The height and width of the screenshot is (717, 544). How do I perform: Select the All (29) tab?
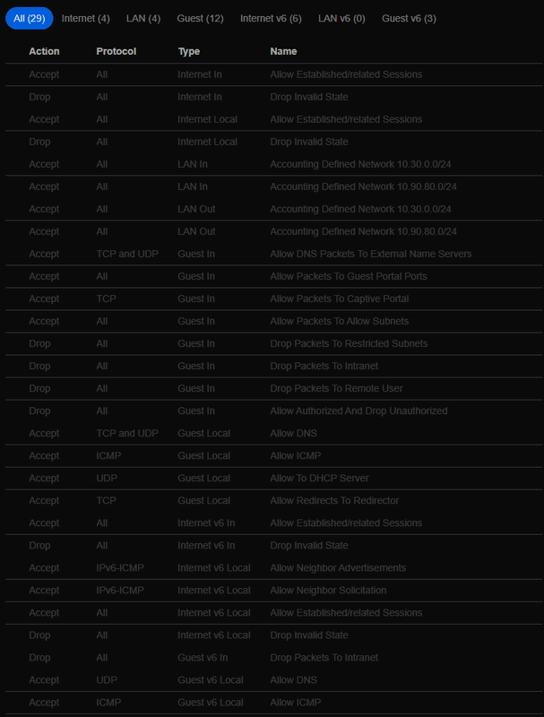[30, 18]
